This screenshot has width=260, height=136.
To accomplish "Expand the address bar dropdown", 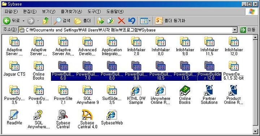I will coord(235,30).
